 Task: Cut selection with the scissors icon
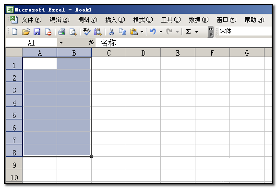[111, 32]
